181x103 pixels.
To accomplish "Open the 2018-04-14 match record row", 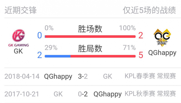I will (90, 77).
